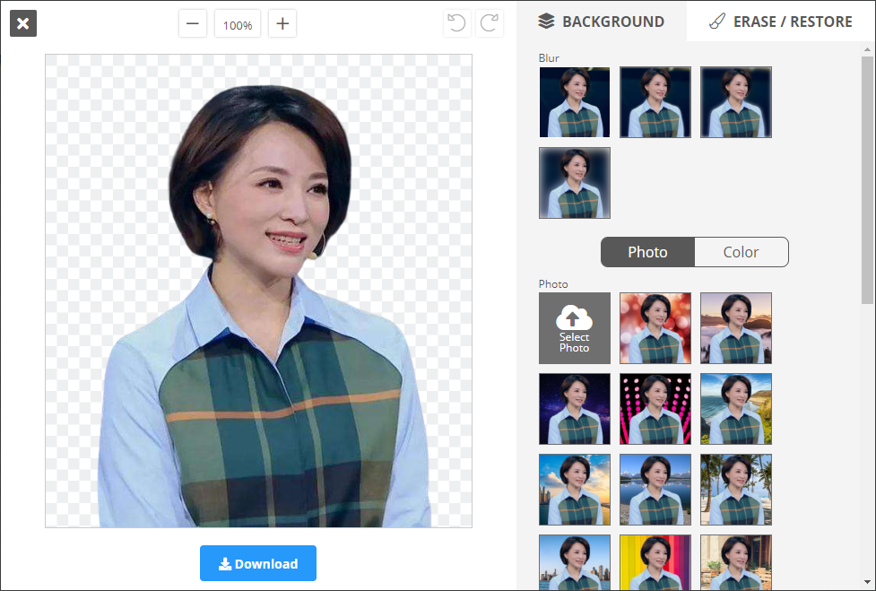Open Select Photo upload tile
Image resolution: width=876 pixels, height=591 pixels.
pyautogui.click(x=575, y=328)
